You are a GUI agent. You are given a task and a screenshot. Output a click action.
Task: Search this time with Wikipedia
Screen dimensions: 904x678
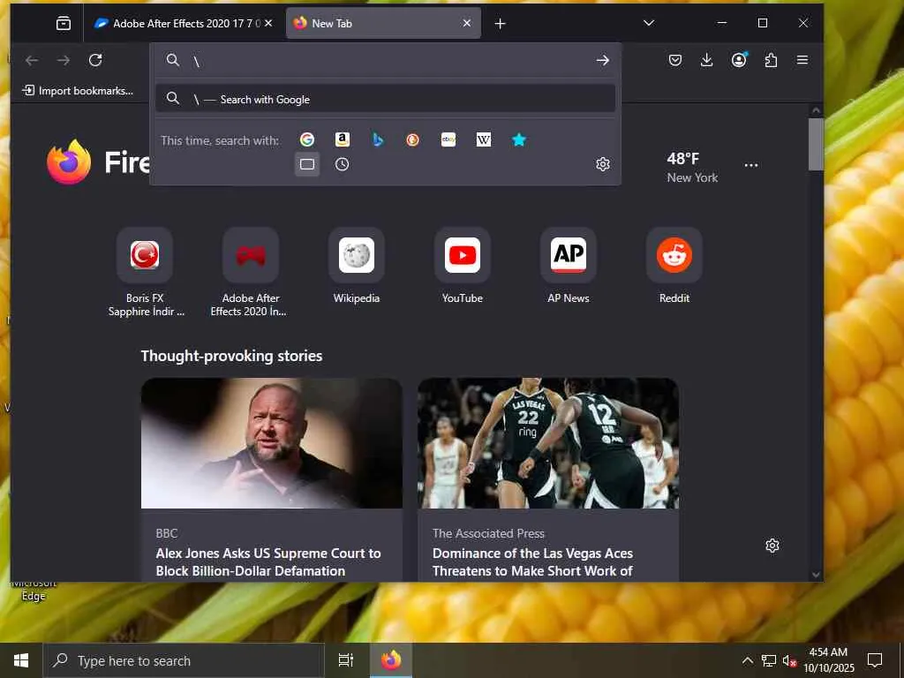(x=484, y=139)
